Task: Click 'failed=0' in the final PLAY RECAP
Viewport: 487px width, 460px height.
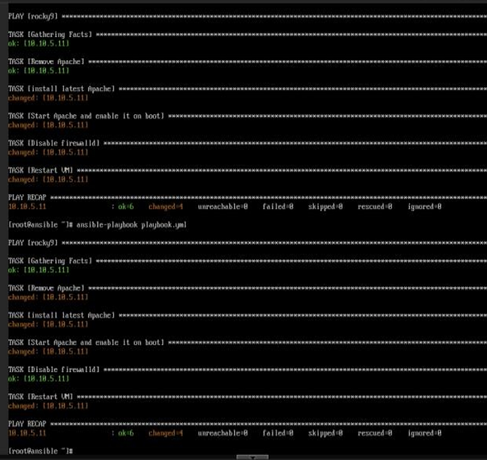Action: click(278, 433)
